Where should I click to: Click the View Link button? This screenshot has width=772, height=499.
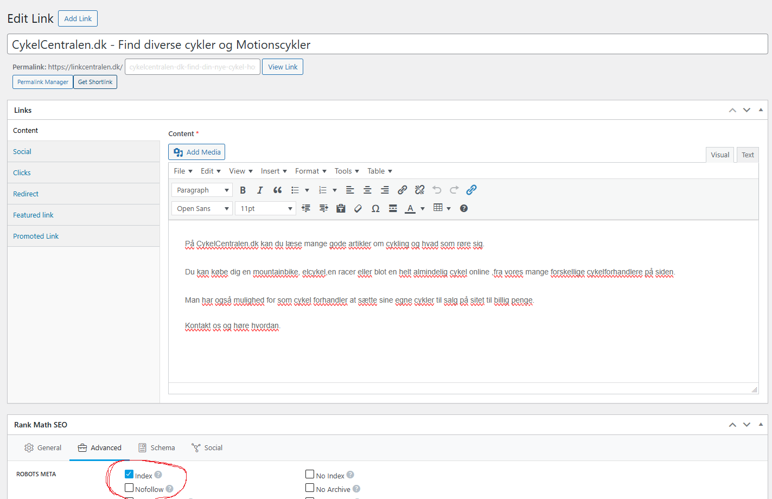[283, 67]
